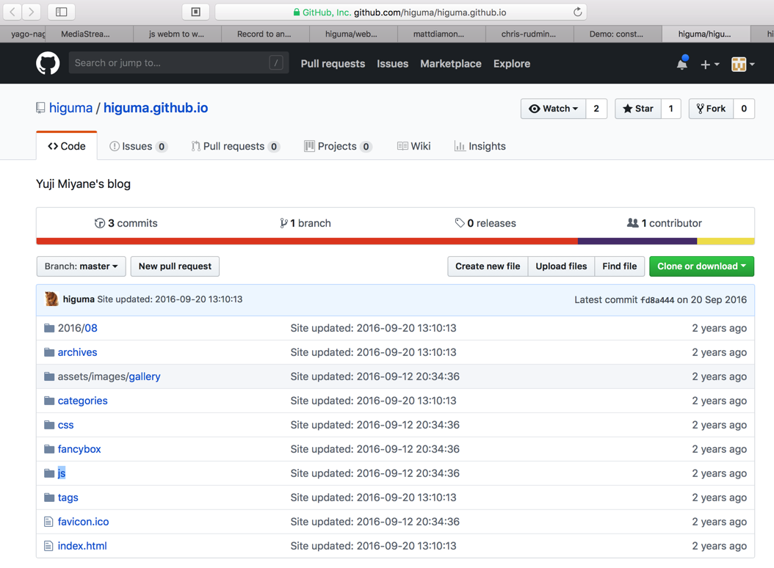Switch to the repository Pull requests tab
Screen dimensions: 774x568
pos(236,146)
